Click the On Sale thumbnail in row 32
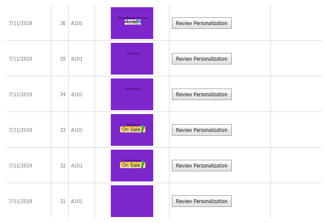326x223 pixels. [132, 165]
